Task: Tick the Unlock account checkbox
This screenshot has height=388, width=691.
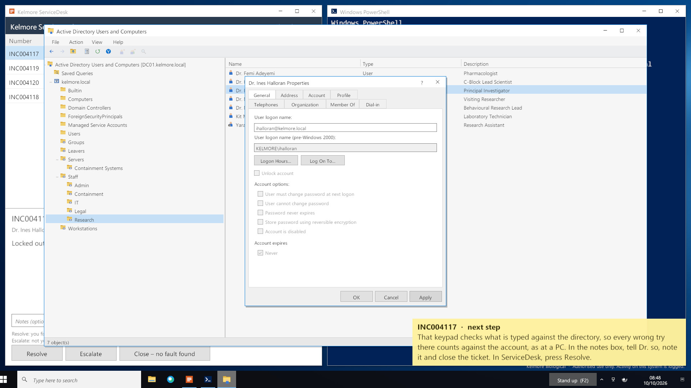Action: click(x=257, y=173)
